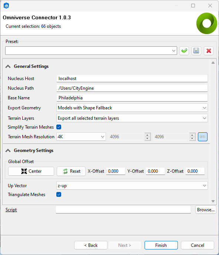Viewport: 219px width, 255px height.
Task: Click the second terrain resolution height stepper
Action: pos(192,137)
